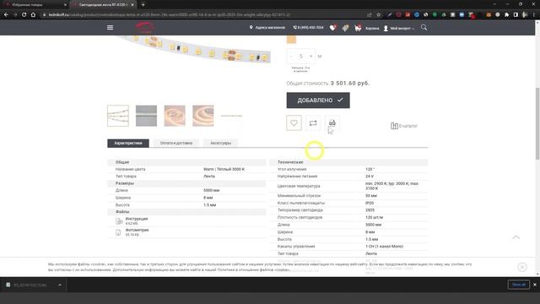Download the Инструкция file
This screenshot has width=540, height=304.
[137, 219]
